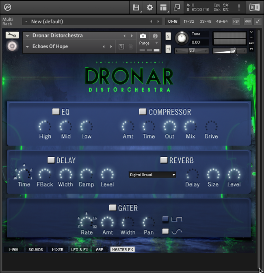The width and height of the screenshot is (264, 273).
Task: Switch to the MIXER tab
Action: (x=58, y=249)
